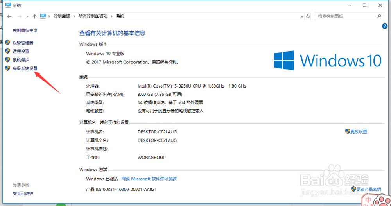Open help with the blue question icon
Screen dimensions: 391x206
click(384, 26)
